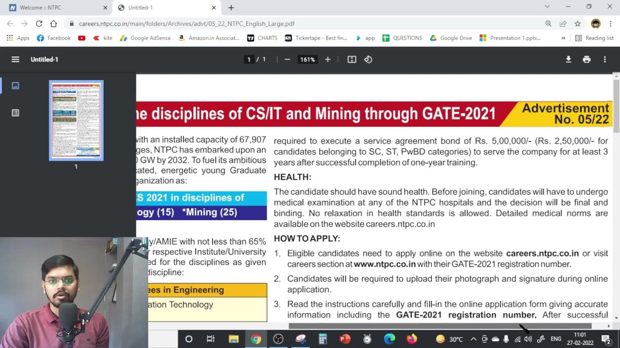620x348 pixels.
Task: Open the PDF viewer sidebar menu
Action: pos(15,59)
